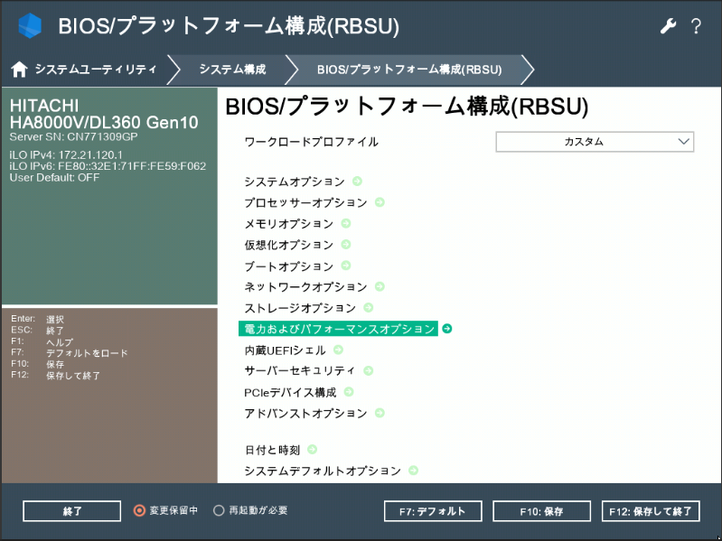Click the F1: ヘルプ help line
722x541 pixels.
click(42, 341)
